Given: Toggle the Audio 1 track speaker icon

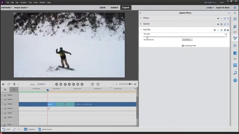Looking at the screenshot, I should tap(5, 118).
